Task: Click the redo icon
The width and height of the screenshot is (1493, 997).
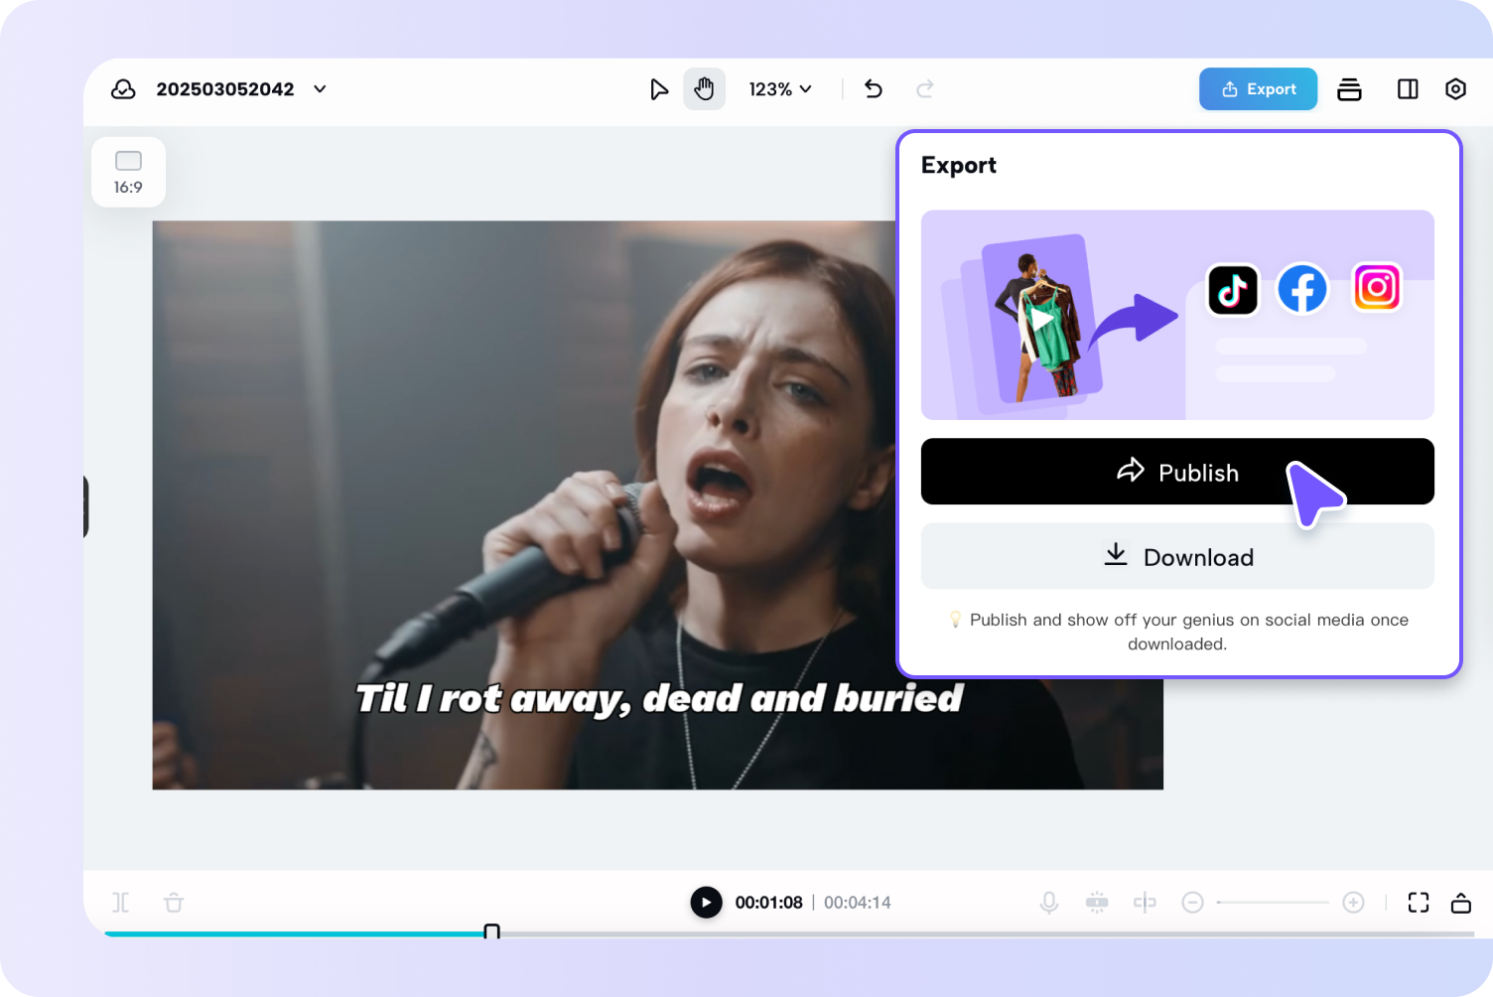Action: pyautogui.click(x=924, y=88)
